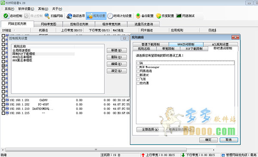Click the 启动控制 toolbar icon
Screen dimensions: 258x157
[6, 16]
